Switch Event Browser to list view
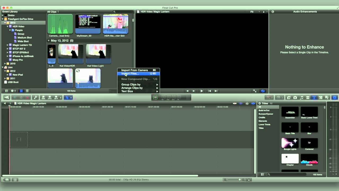Viewport: 339px width, 191px height. [x=27, y=91]
